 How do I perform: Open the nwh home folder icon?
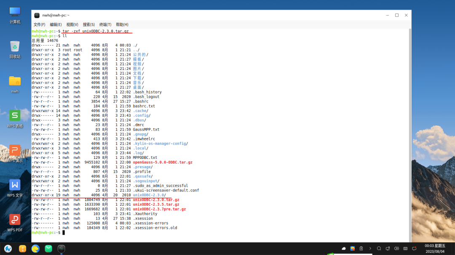[x=15, y=85]
